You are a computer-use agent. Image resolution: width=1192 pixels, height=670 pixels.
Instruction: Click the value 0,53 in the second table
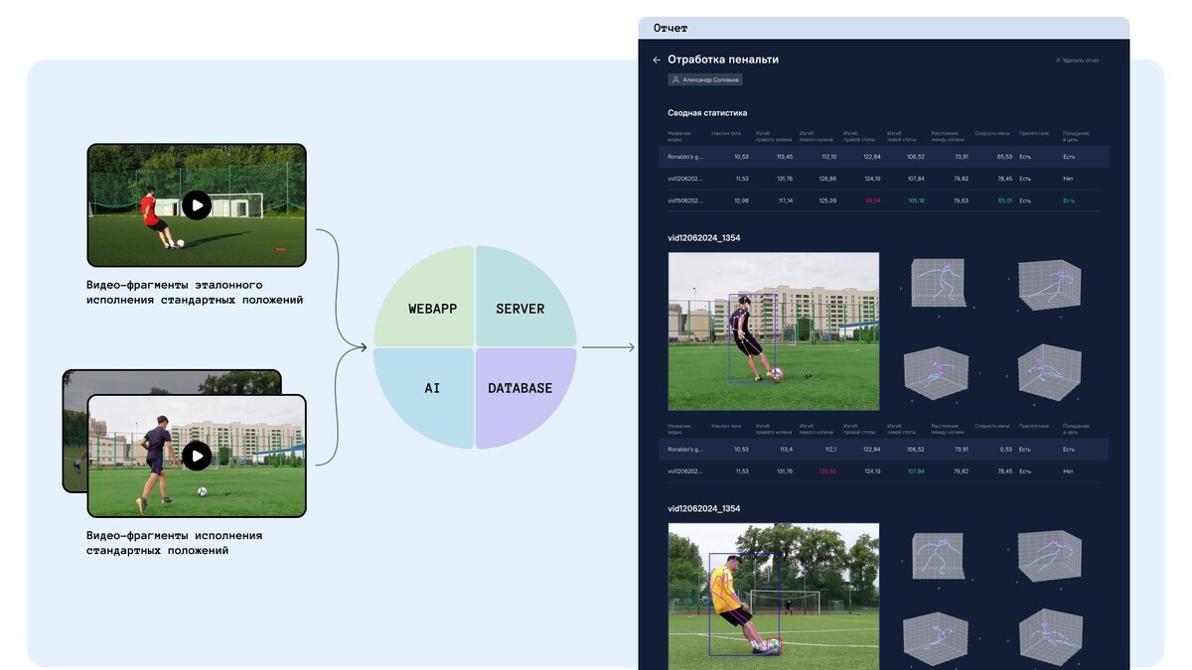[1006, 449]
